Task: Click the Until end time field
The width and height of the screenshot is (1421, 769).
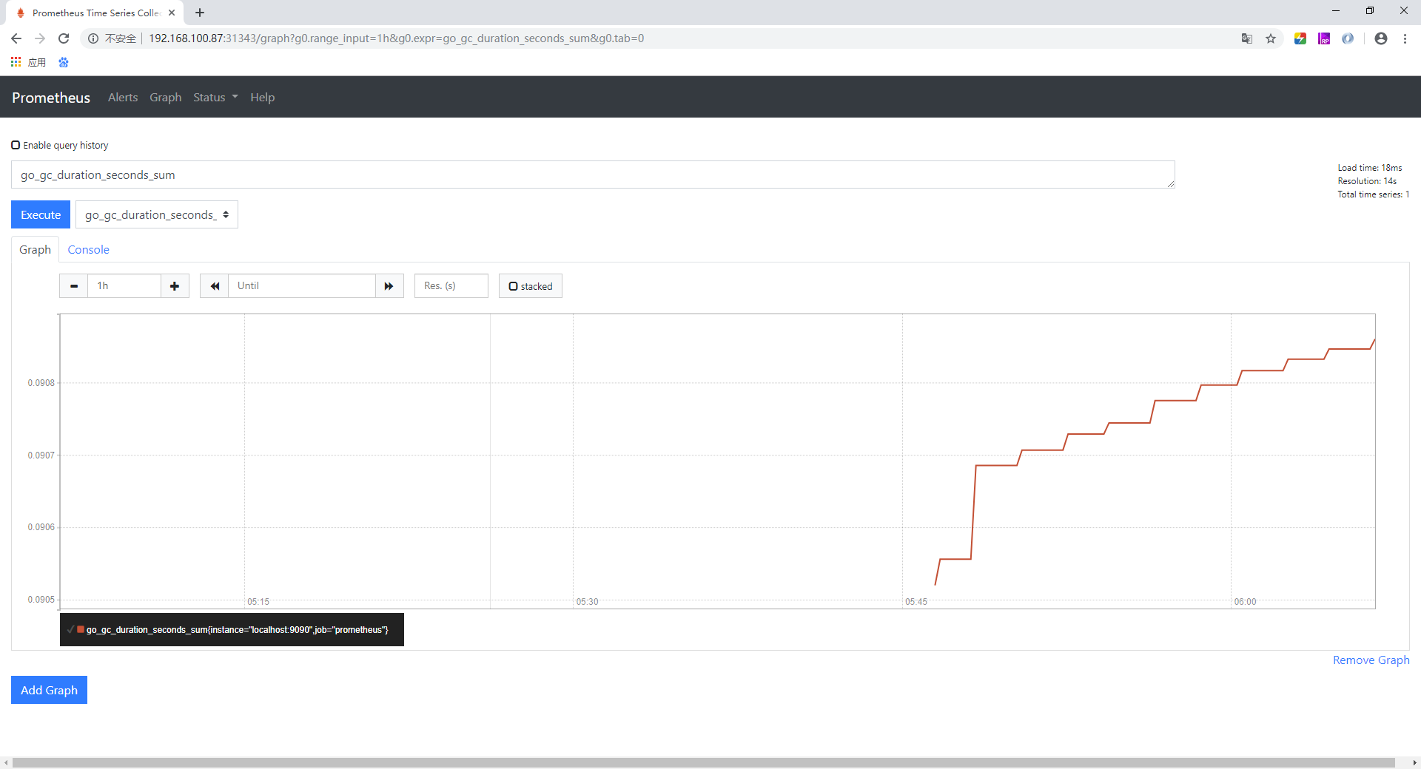Action: pyautogui.click(x=302, y=286)
